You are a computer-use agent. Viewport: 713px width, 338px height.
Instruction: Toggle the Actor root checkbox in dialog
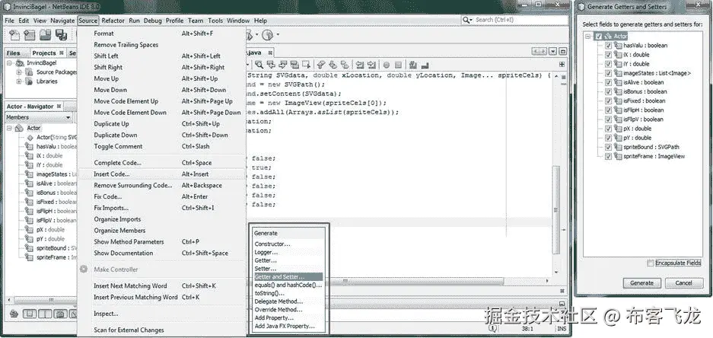598,37
